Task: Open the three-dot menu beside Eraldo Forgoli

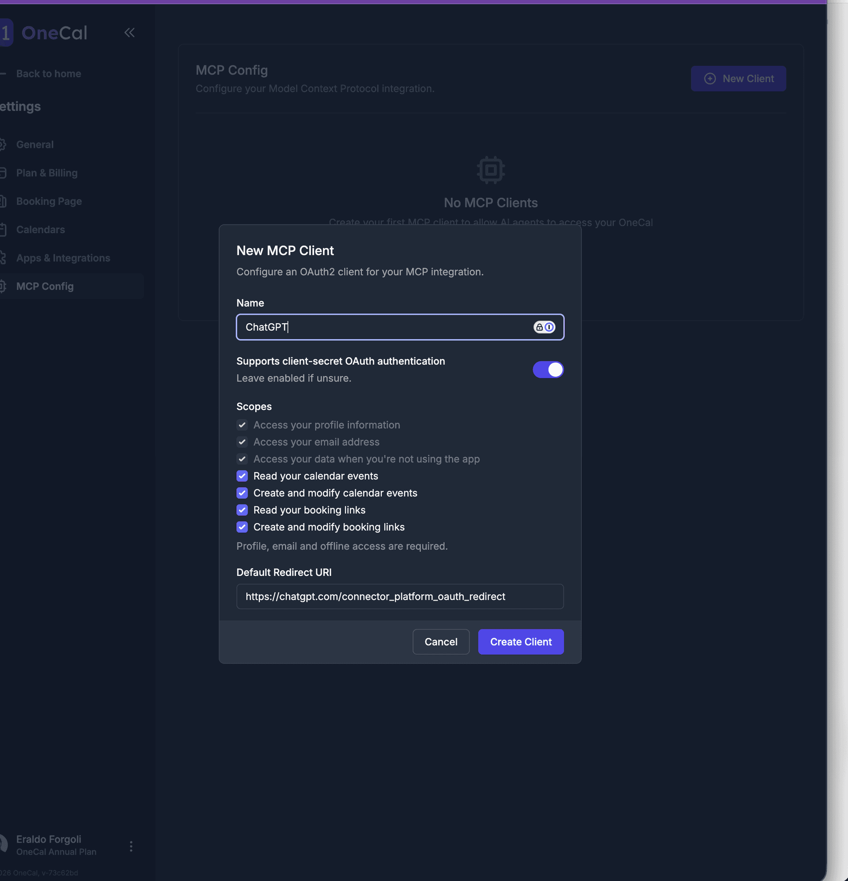Action: [131, 847]
